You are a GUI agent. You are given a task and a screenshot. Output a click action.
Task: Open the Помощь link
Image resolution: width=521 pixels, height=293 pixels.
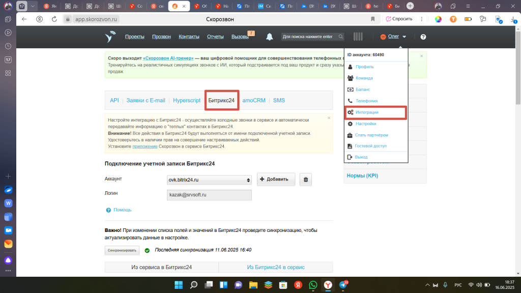point(122,210)
